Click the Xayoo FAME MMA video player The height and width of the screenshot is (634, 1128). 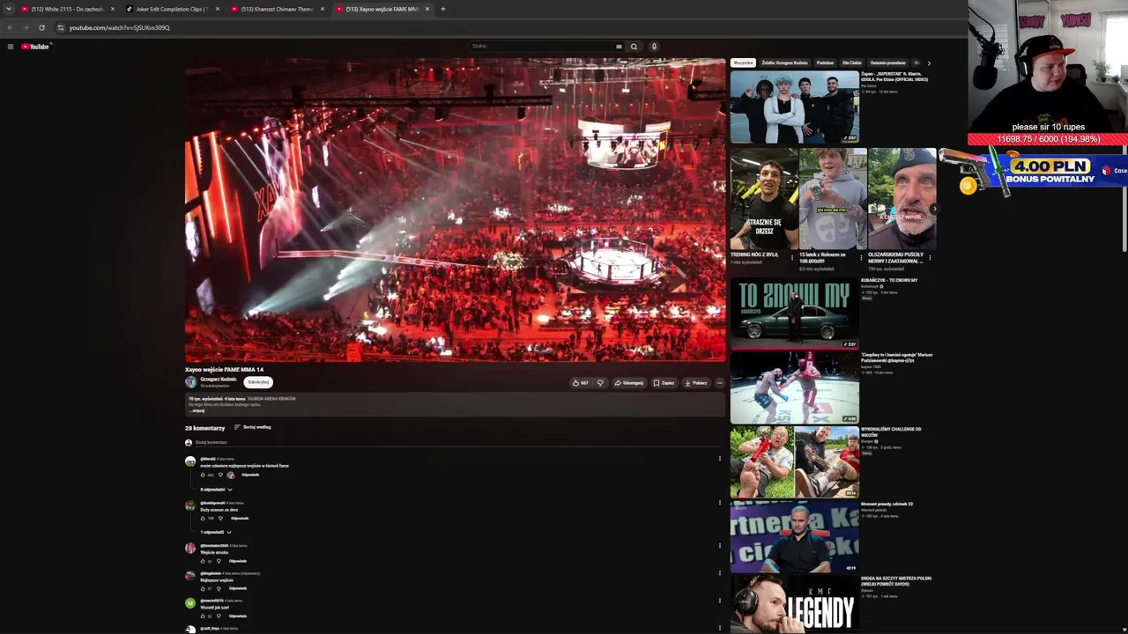tap(456, 210)
